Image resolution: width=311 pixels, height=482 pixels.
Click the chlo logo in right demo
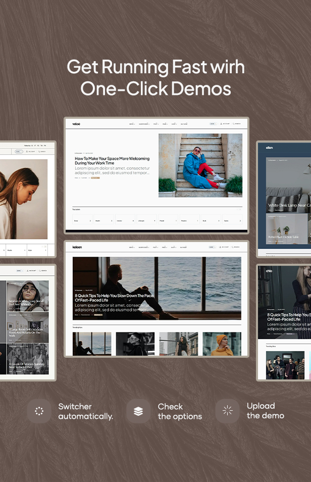coord(270,270)
